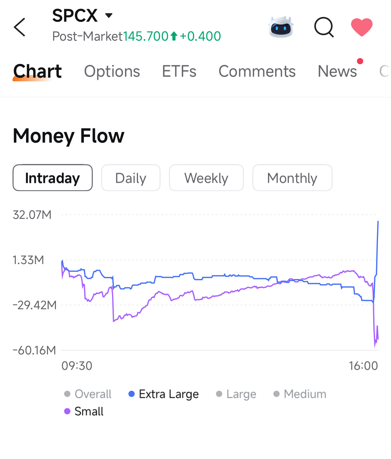Enable the Overall series in legend
Viewport: 391px width, 459px height.
pos(88,394)
